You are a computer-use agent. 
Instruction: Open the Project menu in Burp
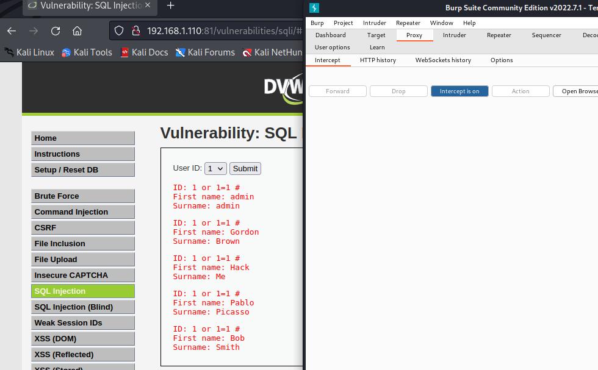coord(343,23)
